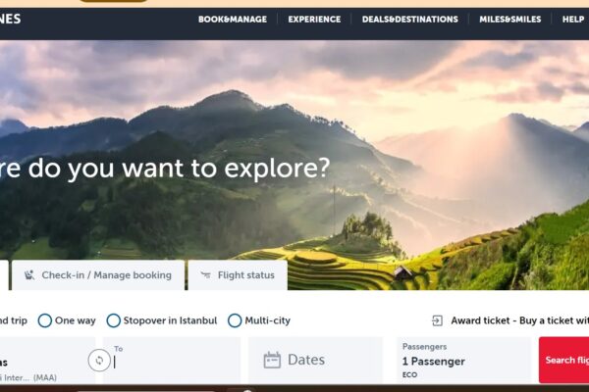The height and width of the screenshot is (392, 589).
Task: Open the EXPERIENCE menu
Action: [314, 20]
